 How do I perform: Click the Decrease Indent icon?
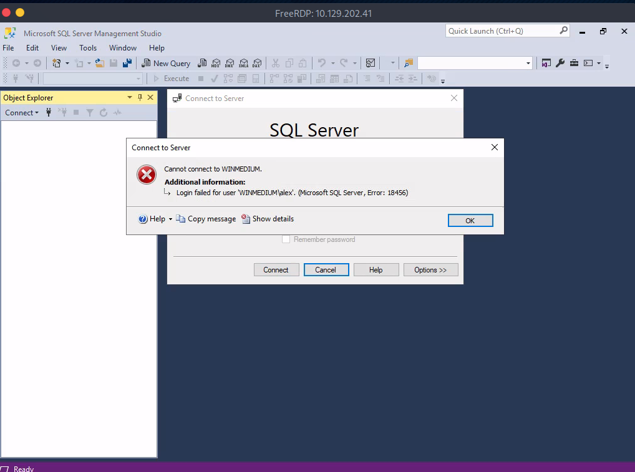click(x=399, y=79)
